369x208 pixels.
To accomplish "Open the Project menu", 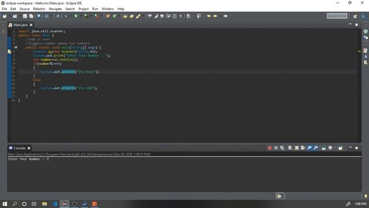I will (x=84, y=9).
